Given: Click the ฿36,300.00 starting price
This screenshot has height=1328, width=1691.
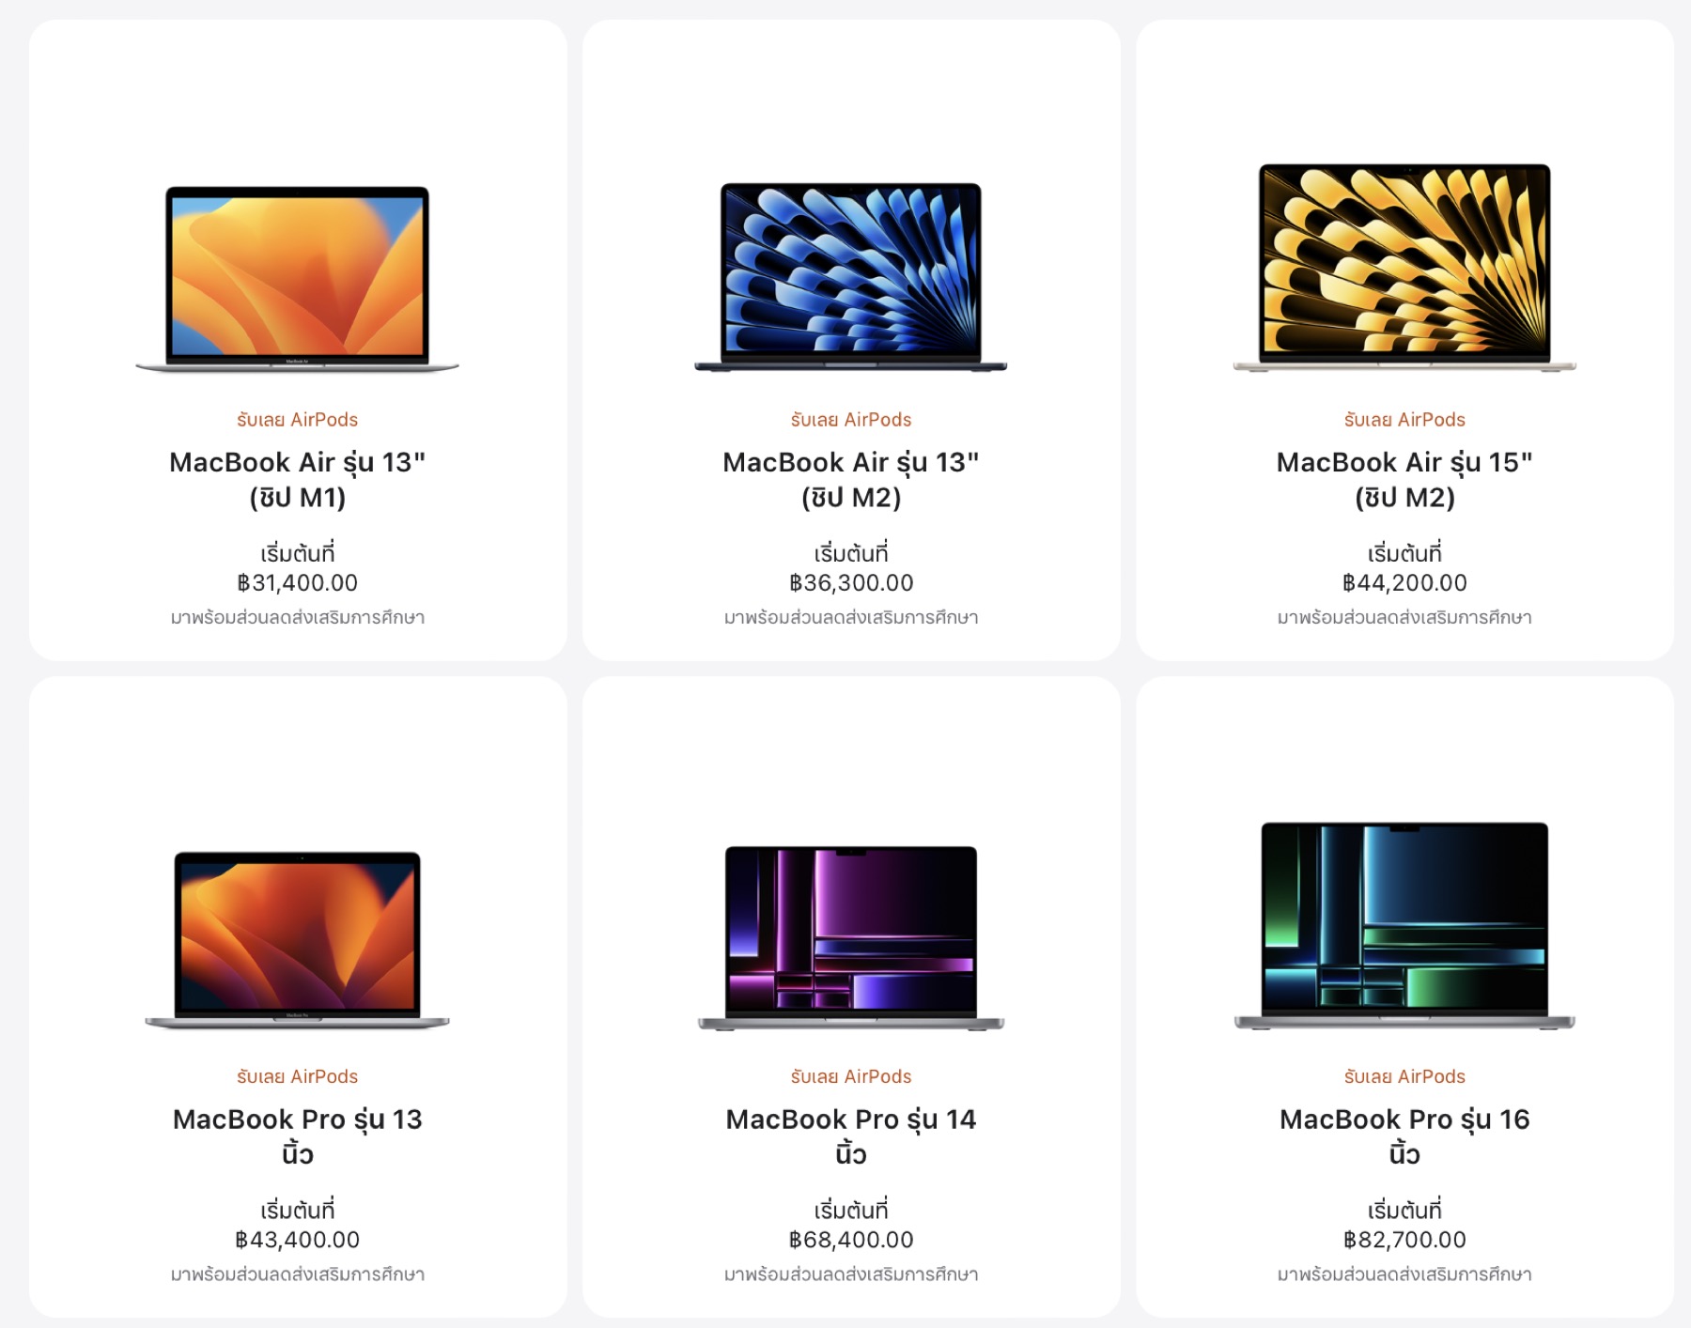Looking at the screenshot, I should (x=850, y=583).
